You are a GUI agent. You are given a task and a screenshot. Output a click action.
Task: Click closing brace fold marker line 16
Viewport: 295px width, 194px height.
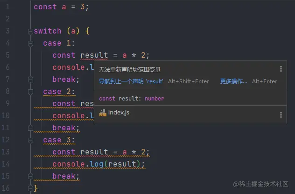30,188
